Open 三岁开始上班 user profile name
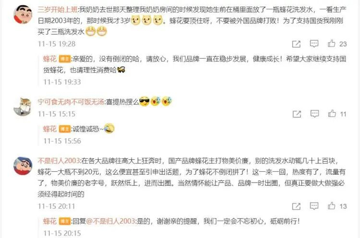The image size is (360, 238). (58, 10)
